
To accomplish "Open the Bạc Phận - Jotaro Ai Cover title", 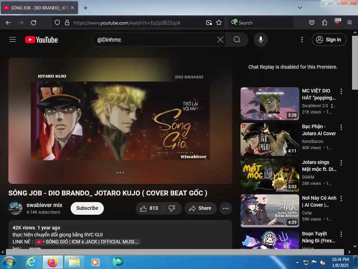I will (x=319, y=130).
